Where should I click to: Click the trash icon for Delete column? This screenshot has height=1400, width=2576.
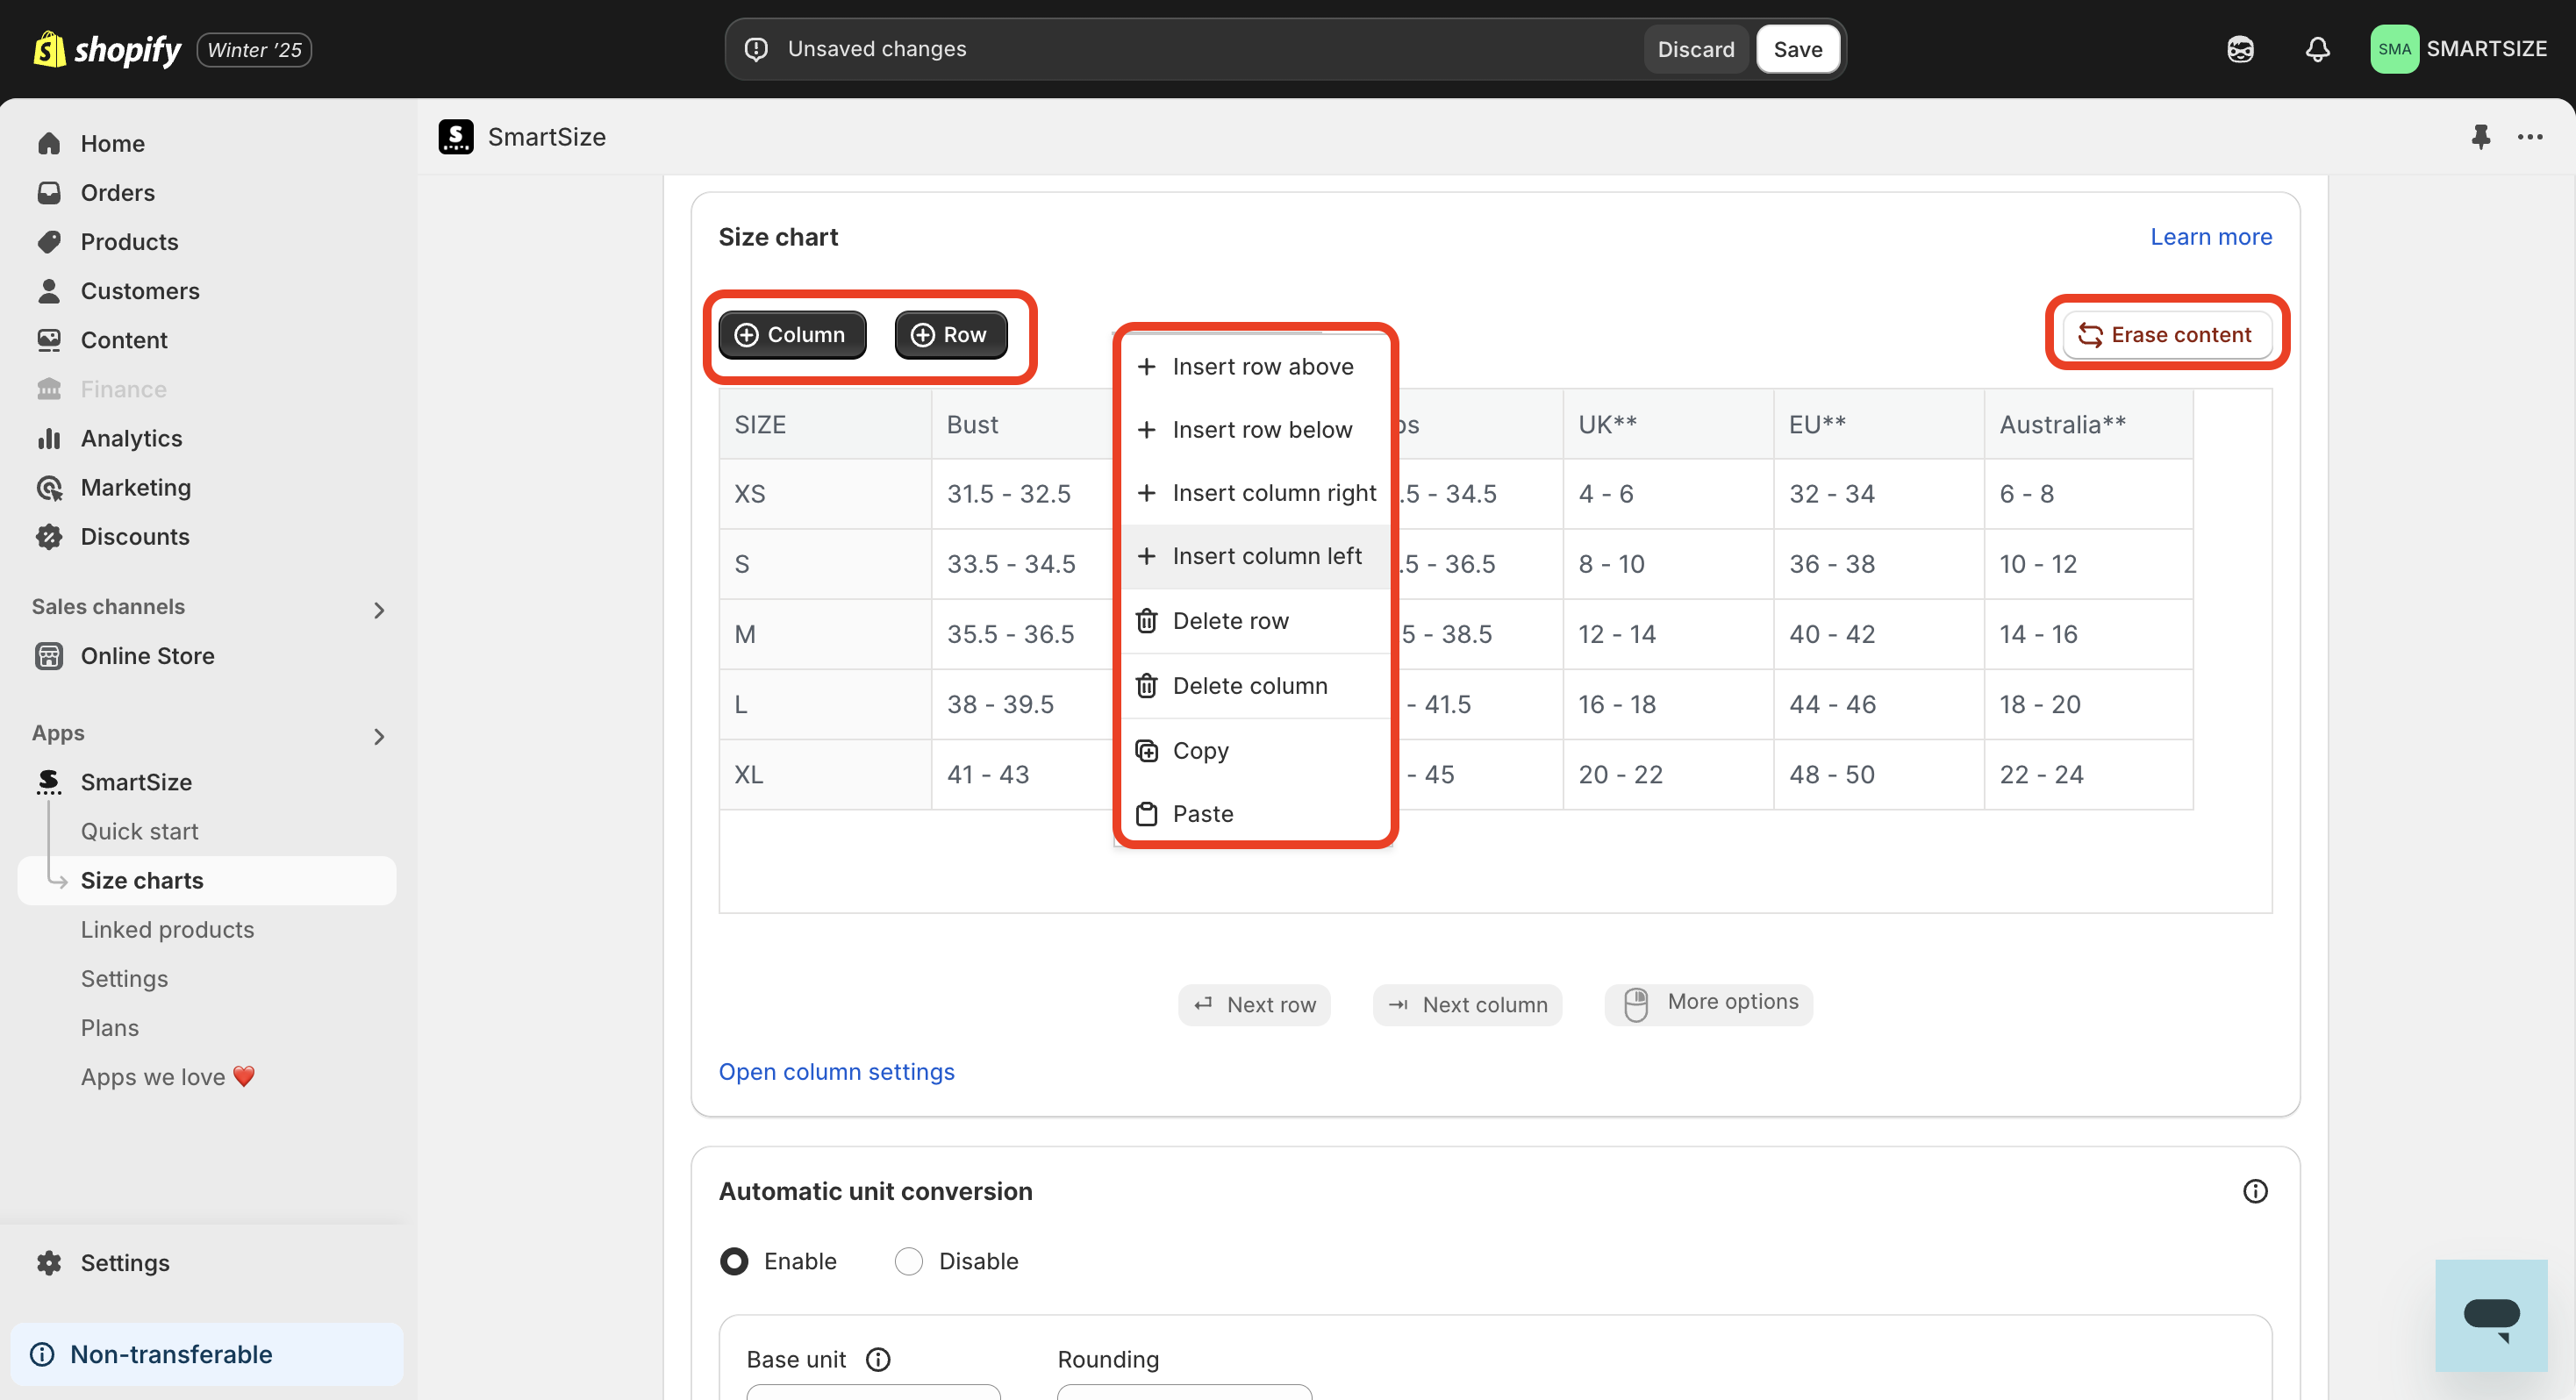pyautogui.click(x=1146, y=686)
